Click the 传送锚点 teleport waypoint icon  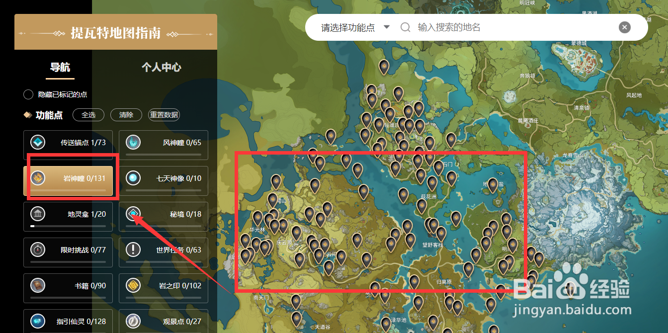38,143
